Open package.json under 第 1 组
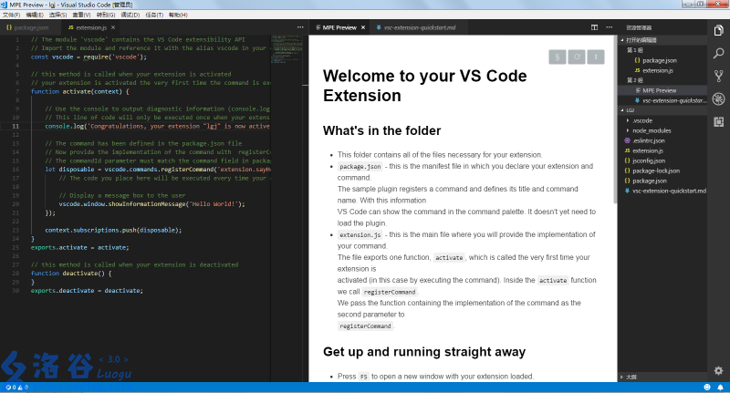This screenshot has width=730, height=393. click(x=662, y=60)
